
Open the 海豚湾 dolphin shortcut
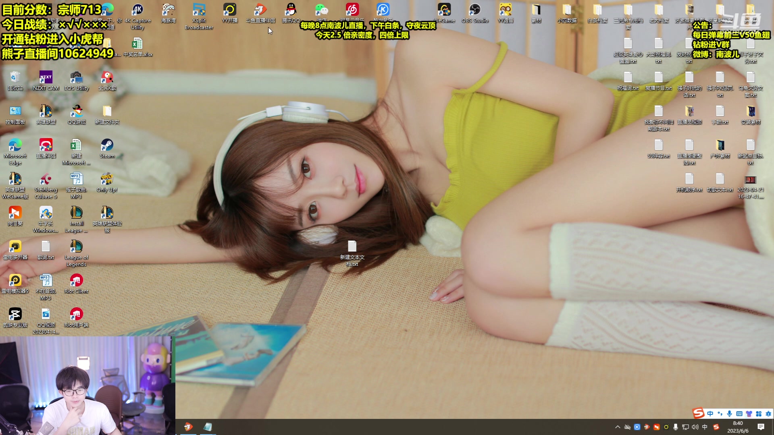pos(169,13)
